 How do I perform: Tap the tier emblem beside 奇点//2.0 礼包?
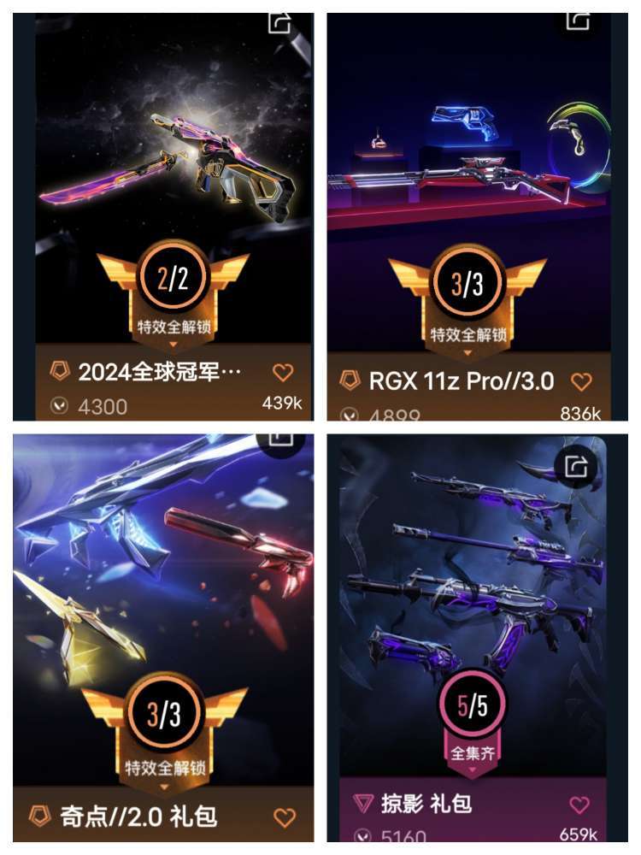point(39,817)
